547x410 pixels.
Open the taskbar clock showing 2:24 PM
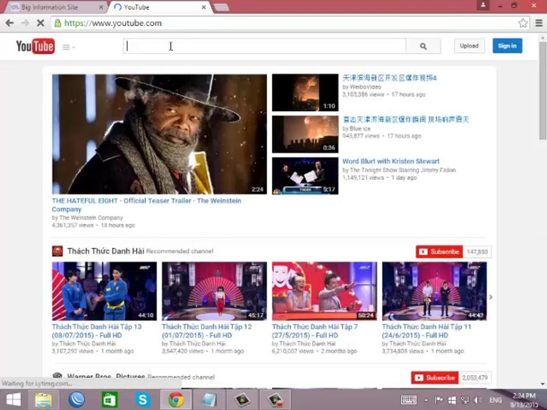coord(524,400)
